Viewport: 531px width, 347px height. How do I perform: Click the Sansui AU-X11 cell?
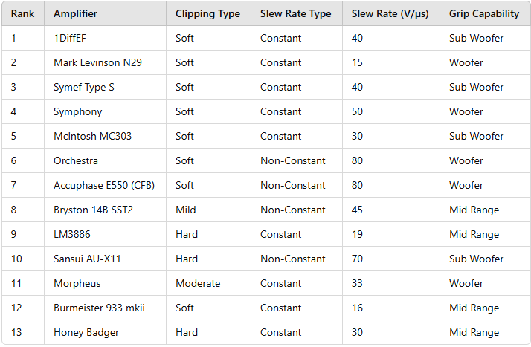tap(105, 259)
